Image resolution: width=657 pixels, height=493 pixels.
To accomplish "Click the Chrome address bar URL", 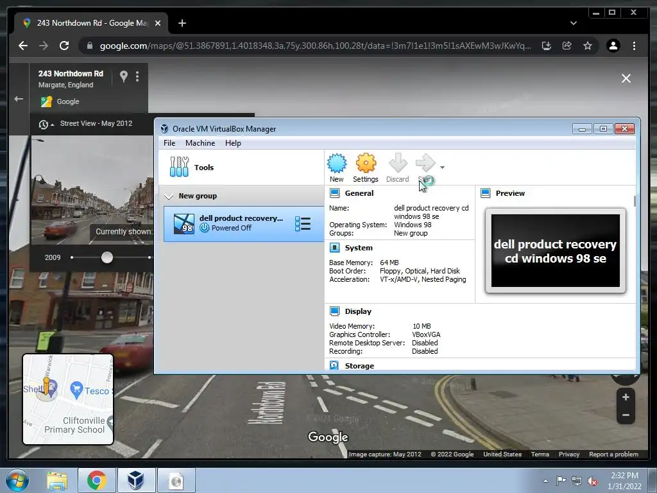I will [x=315, y=46].
